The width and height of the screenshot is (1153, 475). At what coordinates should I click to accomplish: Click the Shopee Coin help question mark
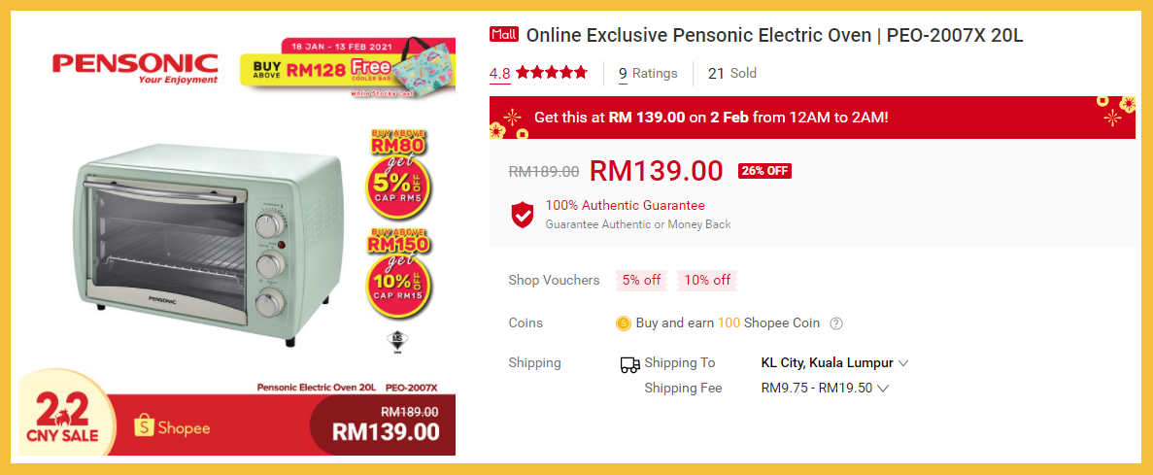click(836, 323)
